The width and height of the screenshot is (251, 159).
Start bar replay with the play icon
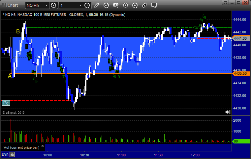pyautogui.click(x=125, y=5)
